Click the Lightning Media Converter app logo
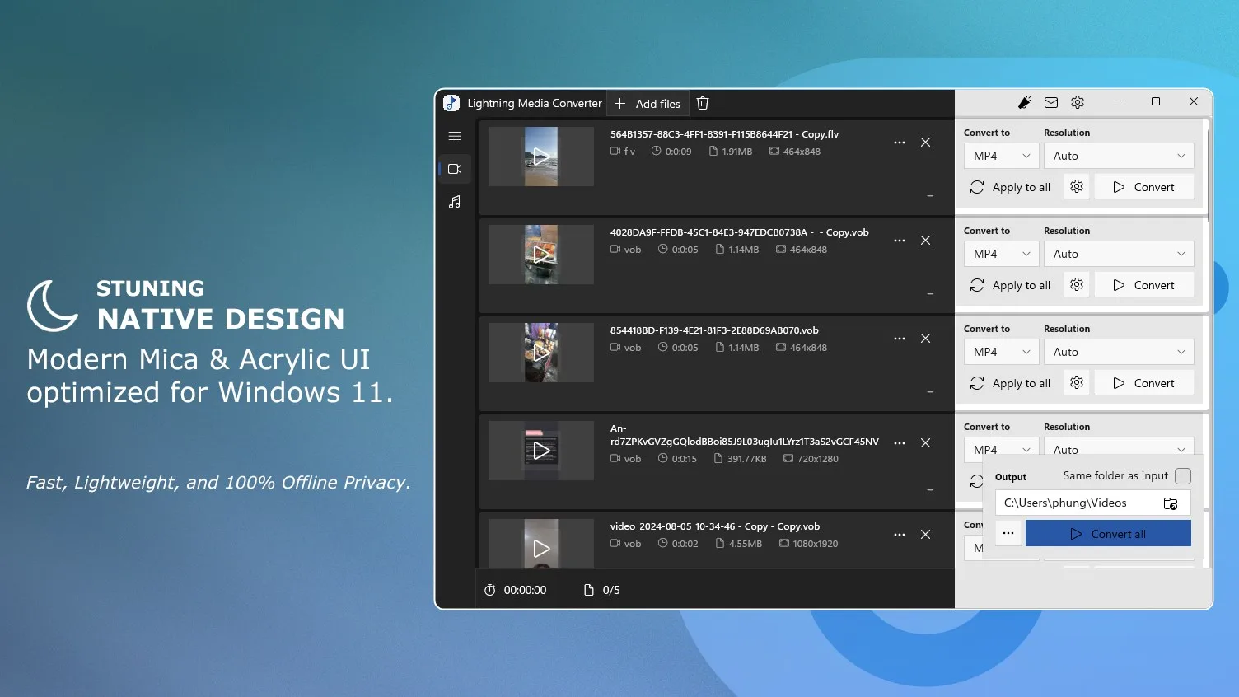This screenshot has height=697, width=1239. pyautogui.click(x=451, y=103)
